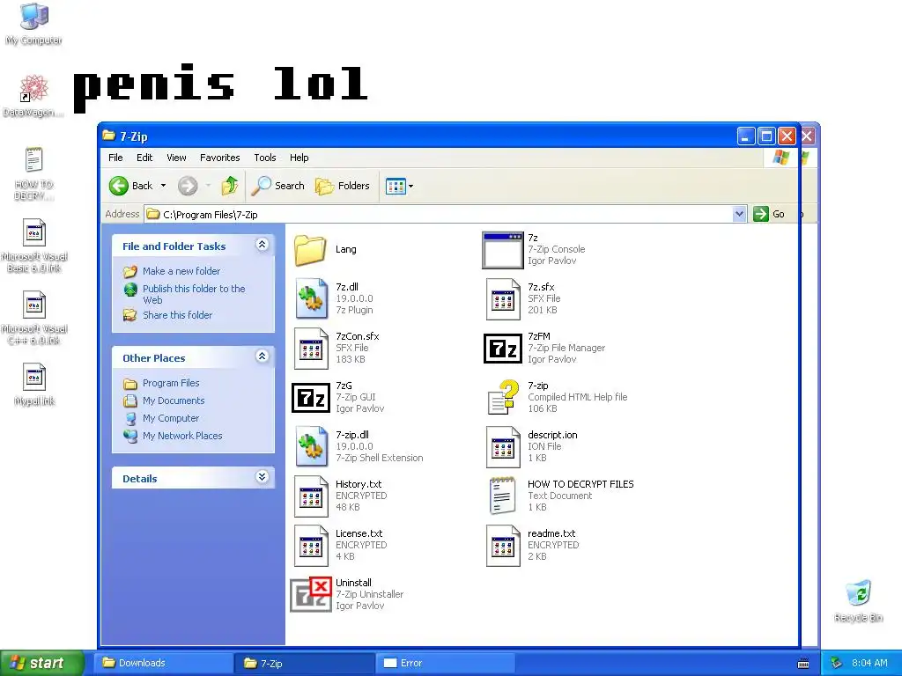This screenshot has height=676, width=902.
Task: Select the 7-zip.dll shell extension icon
Action: tap(311, 446)
